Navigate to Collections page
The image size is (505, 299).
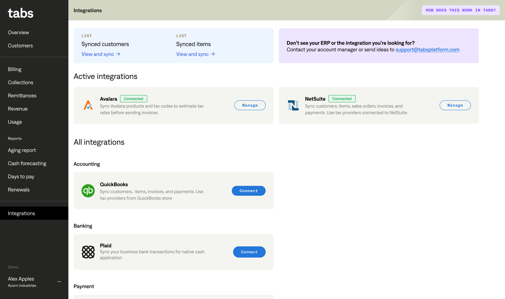(x=20, y=83)
